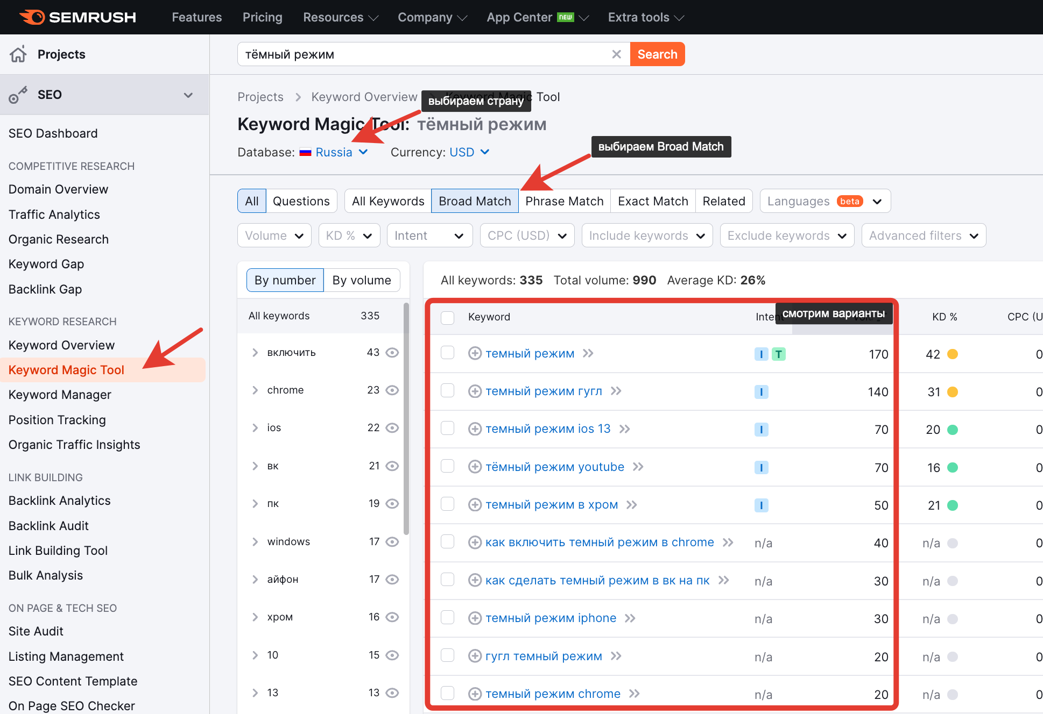Click double-arrow icon after темный режим iphone
The image size is (1043, 714).
pos(630,618)
